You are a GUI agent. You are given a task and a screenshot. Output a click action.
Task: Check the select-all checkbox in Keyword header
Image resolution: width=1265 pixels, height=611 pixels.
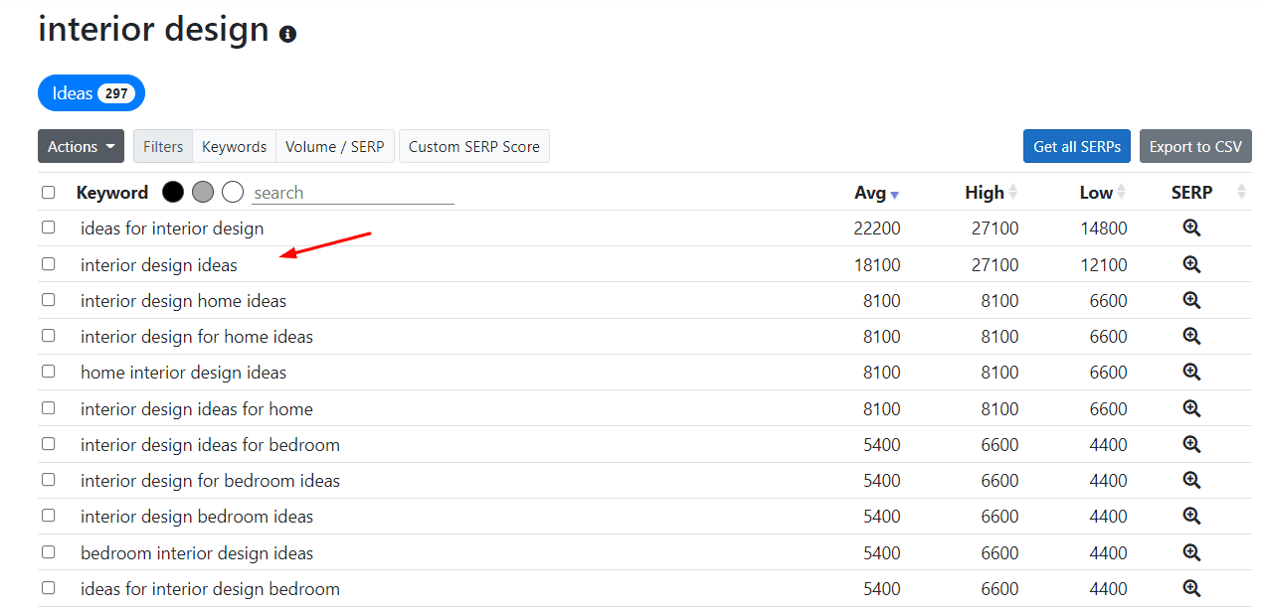click(x=49, y=193)
